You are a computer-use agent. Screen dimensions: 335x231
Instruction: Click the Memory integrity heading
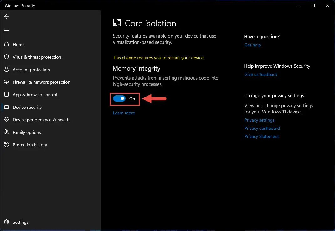[136, 68]
